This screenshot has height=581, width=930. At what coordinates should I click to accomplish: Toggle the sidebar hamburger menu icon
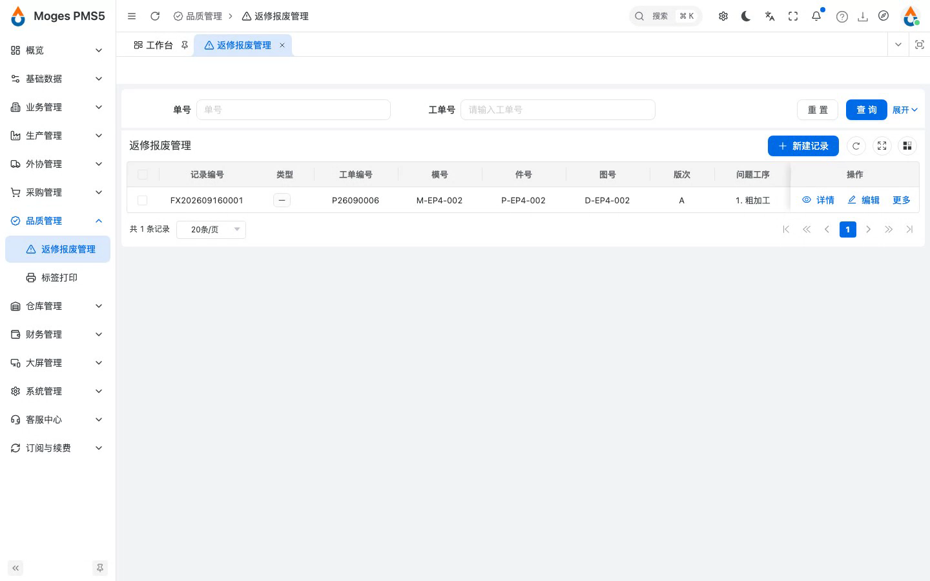(x=132, y=16)
